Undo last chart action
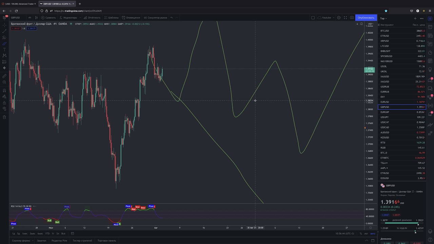Image resolution: width=434 pixels, height=244 pixels. (172, 18)
